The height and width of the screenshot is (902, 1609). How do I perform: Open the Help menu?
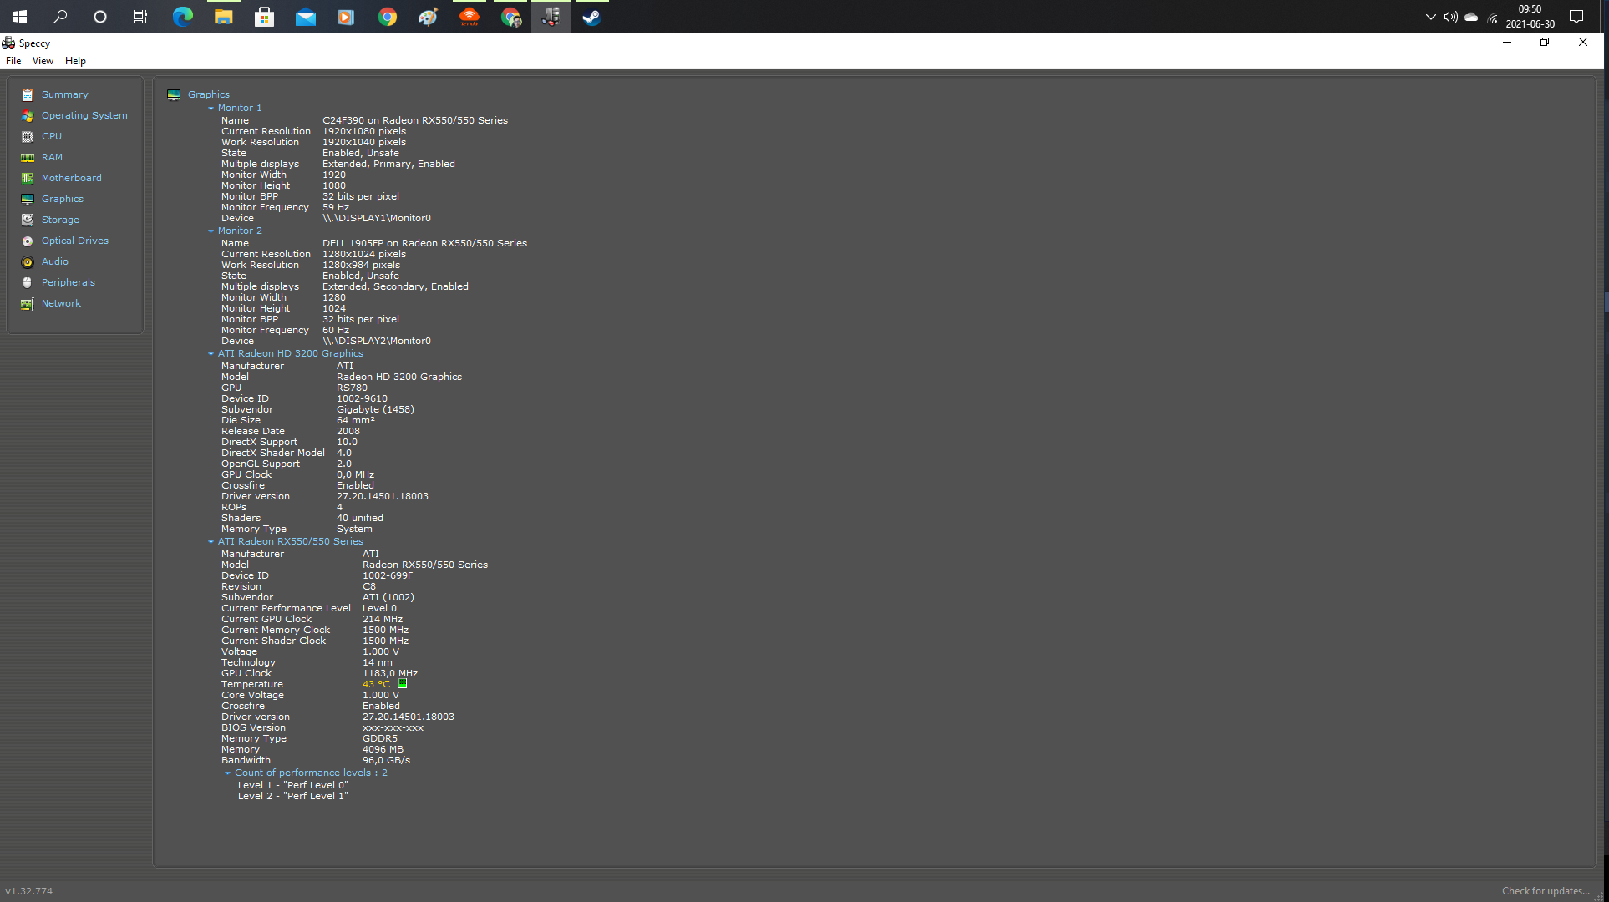coord(75,61)
